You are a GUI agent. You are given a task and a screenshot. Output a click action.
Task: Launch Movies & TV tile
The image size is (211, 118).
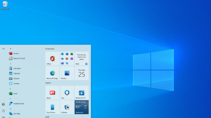pos(82,93)
